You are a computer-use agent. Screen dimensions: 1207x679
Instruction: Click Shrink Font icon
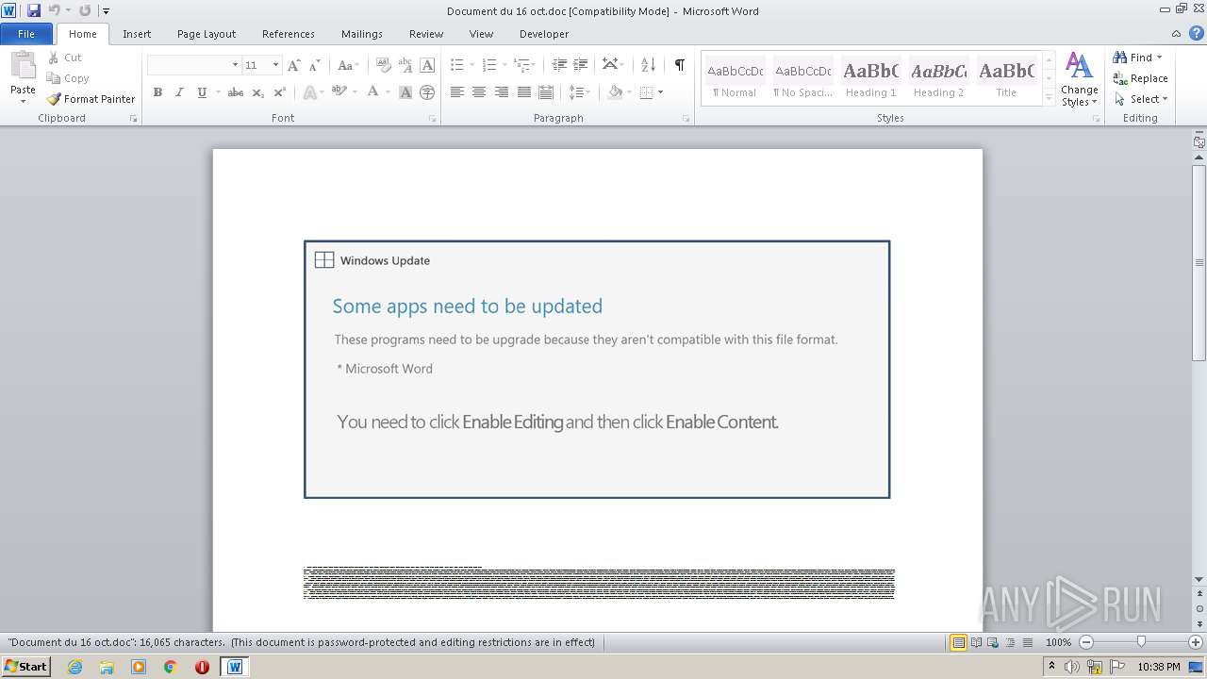[315, 65]
